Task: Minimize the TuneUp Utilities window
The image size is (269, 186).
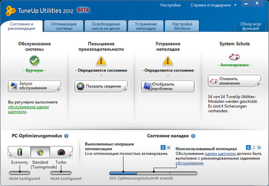Action: click(x=246, y=4)
